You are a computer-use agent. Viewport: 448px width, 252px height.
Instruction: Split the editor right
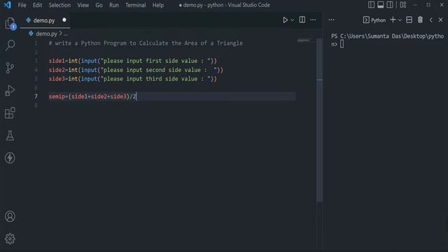[302, 20]
